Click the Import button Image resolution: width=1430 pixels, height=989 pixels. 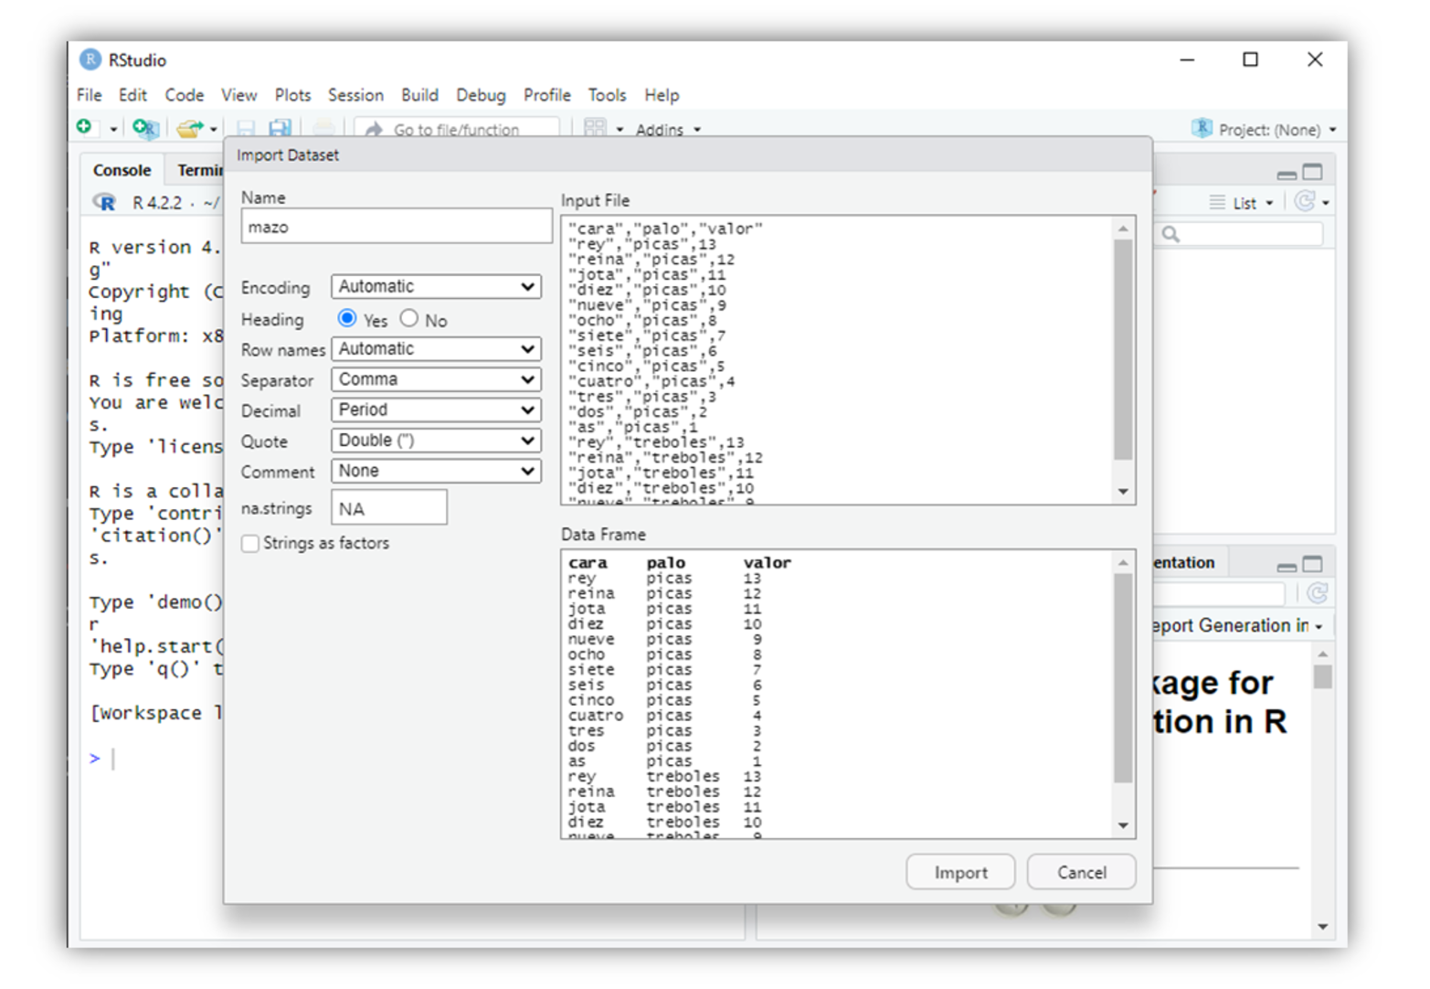pyautogui.click(x=960, y=872)
